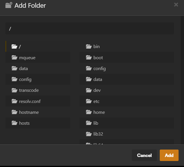Click the folder icon beside bin
184x167 pixels.
89,47
